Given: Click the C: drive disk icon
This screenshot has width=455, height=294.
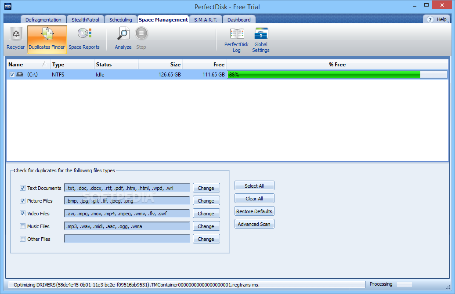Looking at the screenshot, I should coord(20,74).
